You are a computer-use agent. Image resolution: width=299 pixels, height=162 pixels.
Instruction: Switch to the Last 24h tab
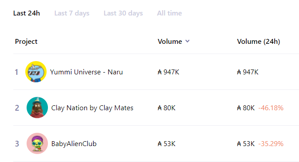point(27,13)
